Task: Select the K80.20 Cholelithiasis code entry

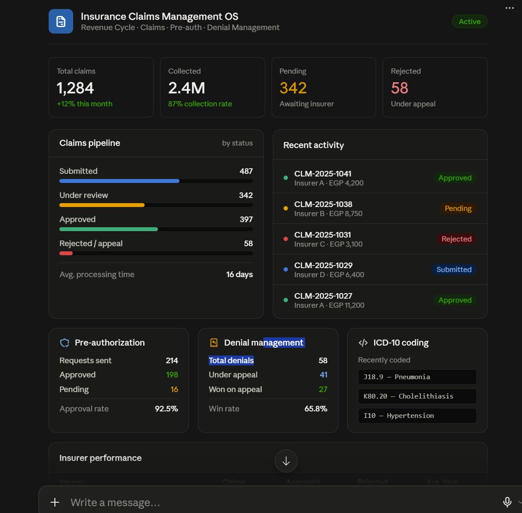Action: coord(417,396)
